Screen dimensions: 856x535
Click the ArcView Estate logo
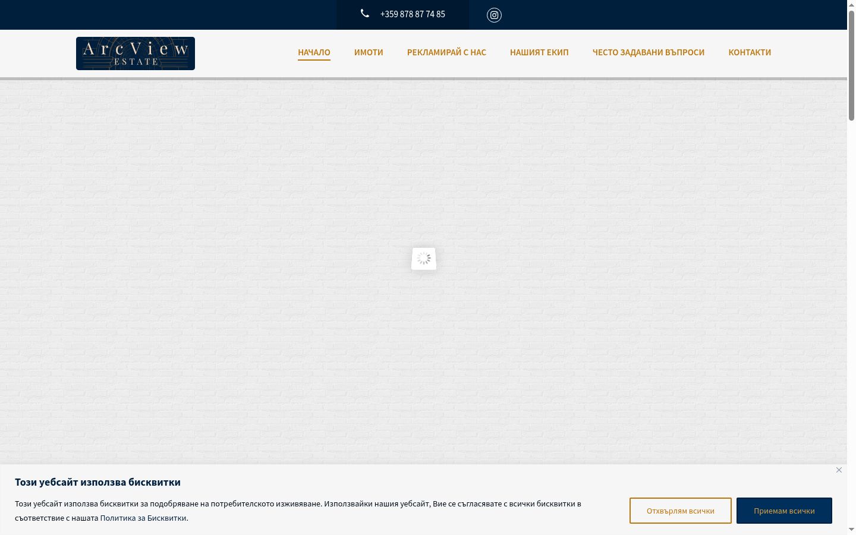coord(136,53)
